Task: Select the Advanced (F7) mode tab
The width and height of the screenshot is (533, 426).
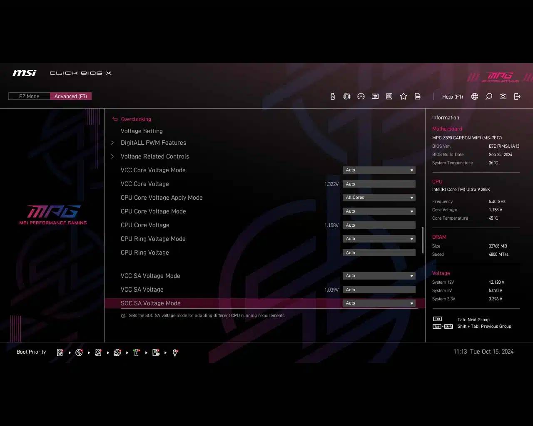Action: click(71, 97)
